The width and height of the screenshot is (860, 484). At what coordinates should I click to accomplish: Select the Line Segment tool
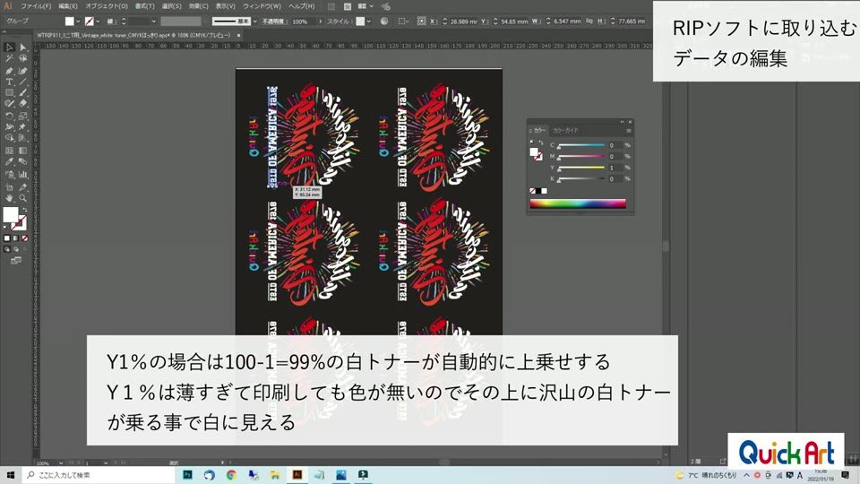23,82
